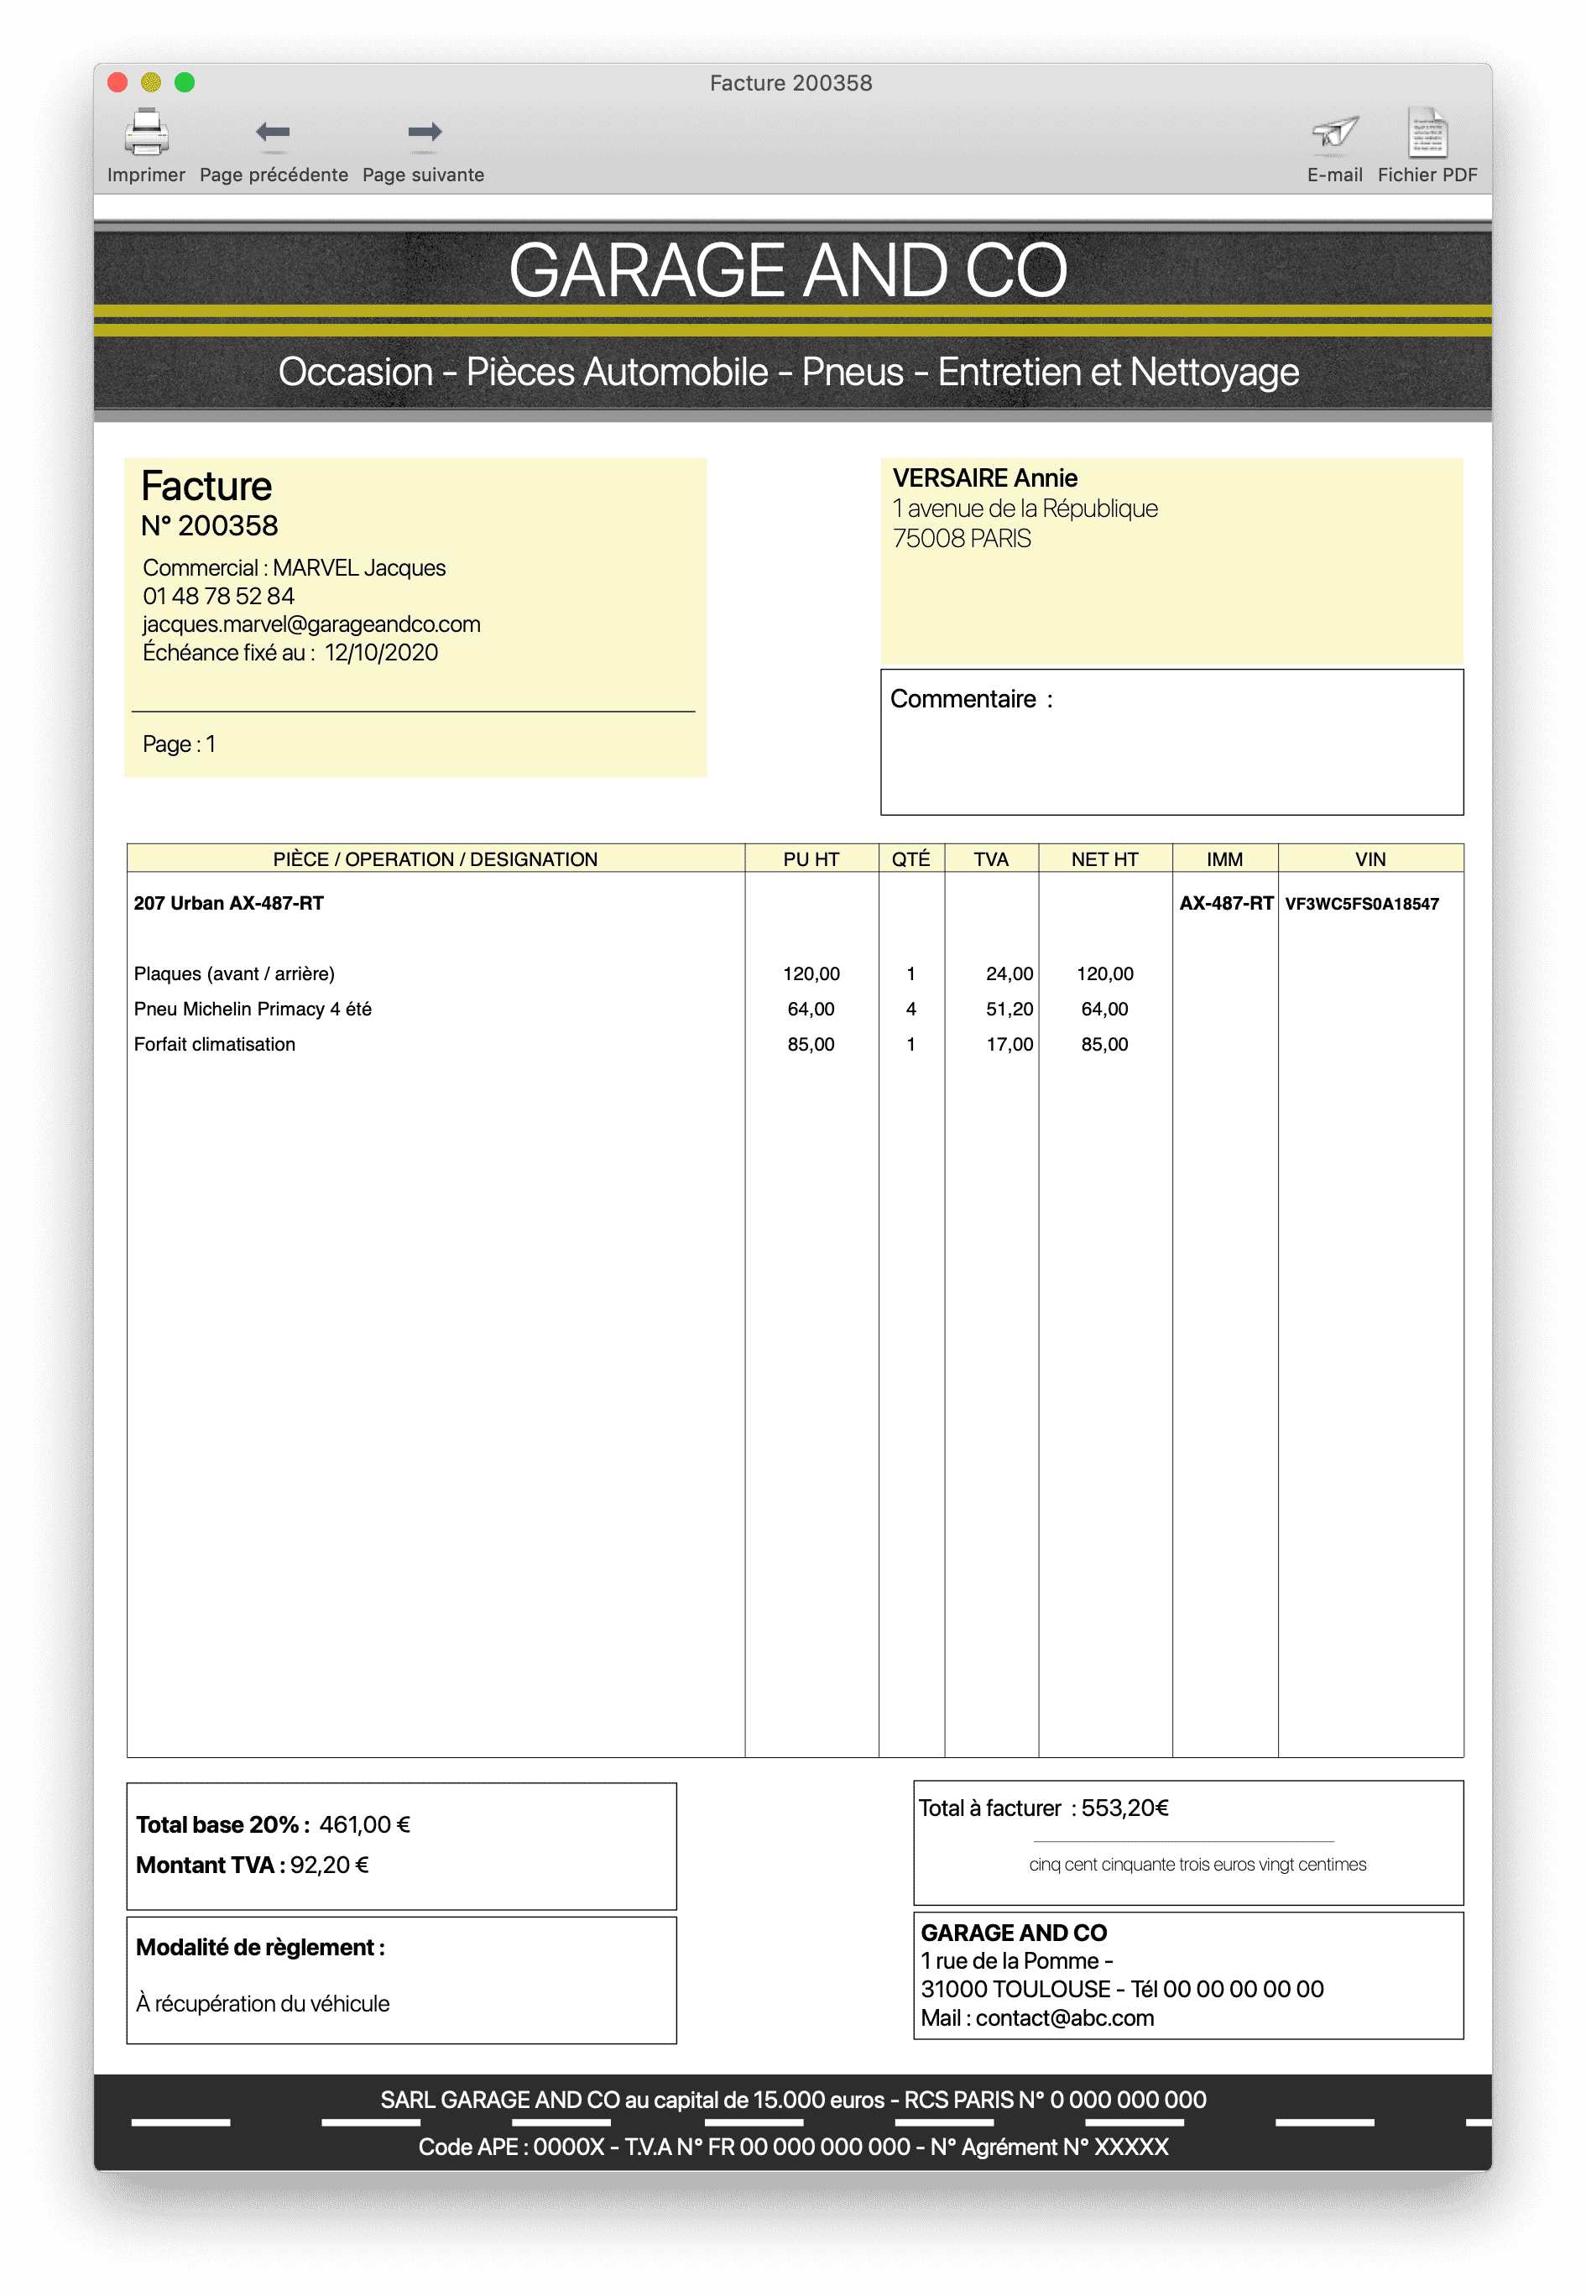Click address 1 avenue de la République
1586x2296 pixels.
pyautogui.click(x=1025, y=509)
